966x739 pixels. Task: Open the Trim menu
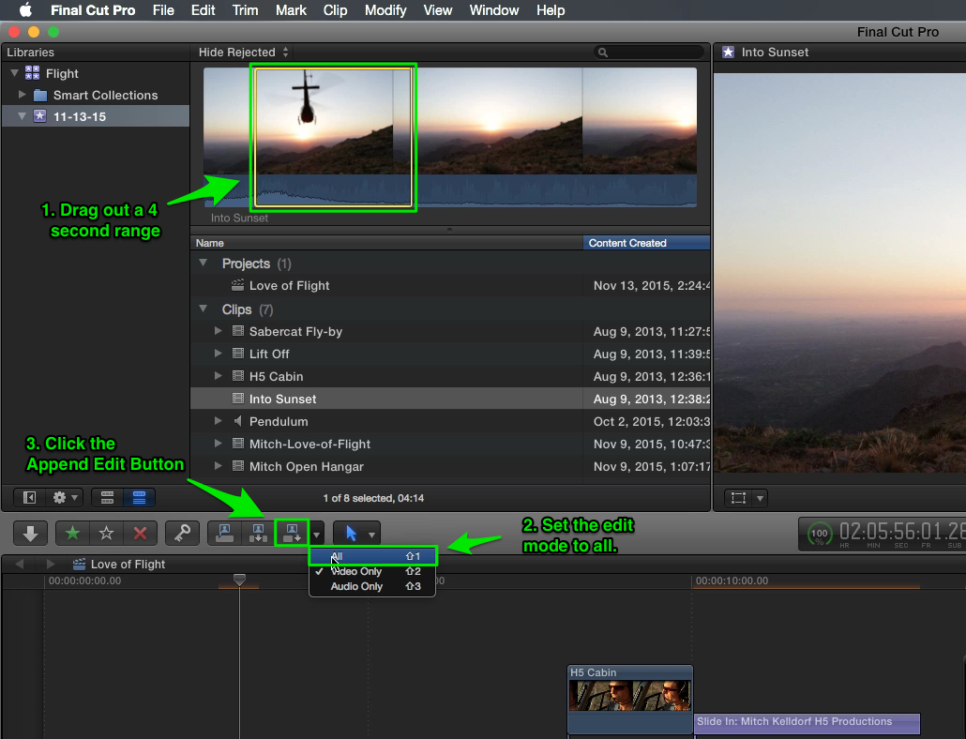click(245, 10)
